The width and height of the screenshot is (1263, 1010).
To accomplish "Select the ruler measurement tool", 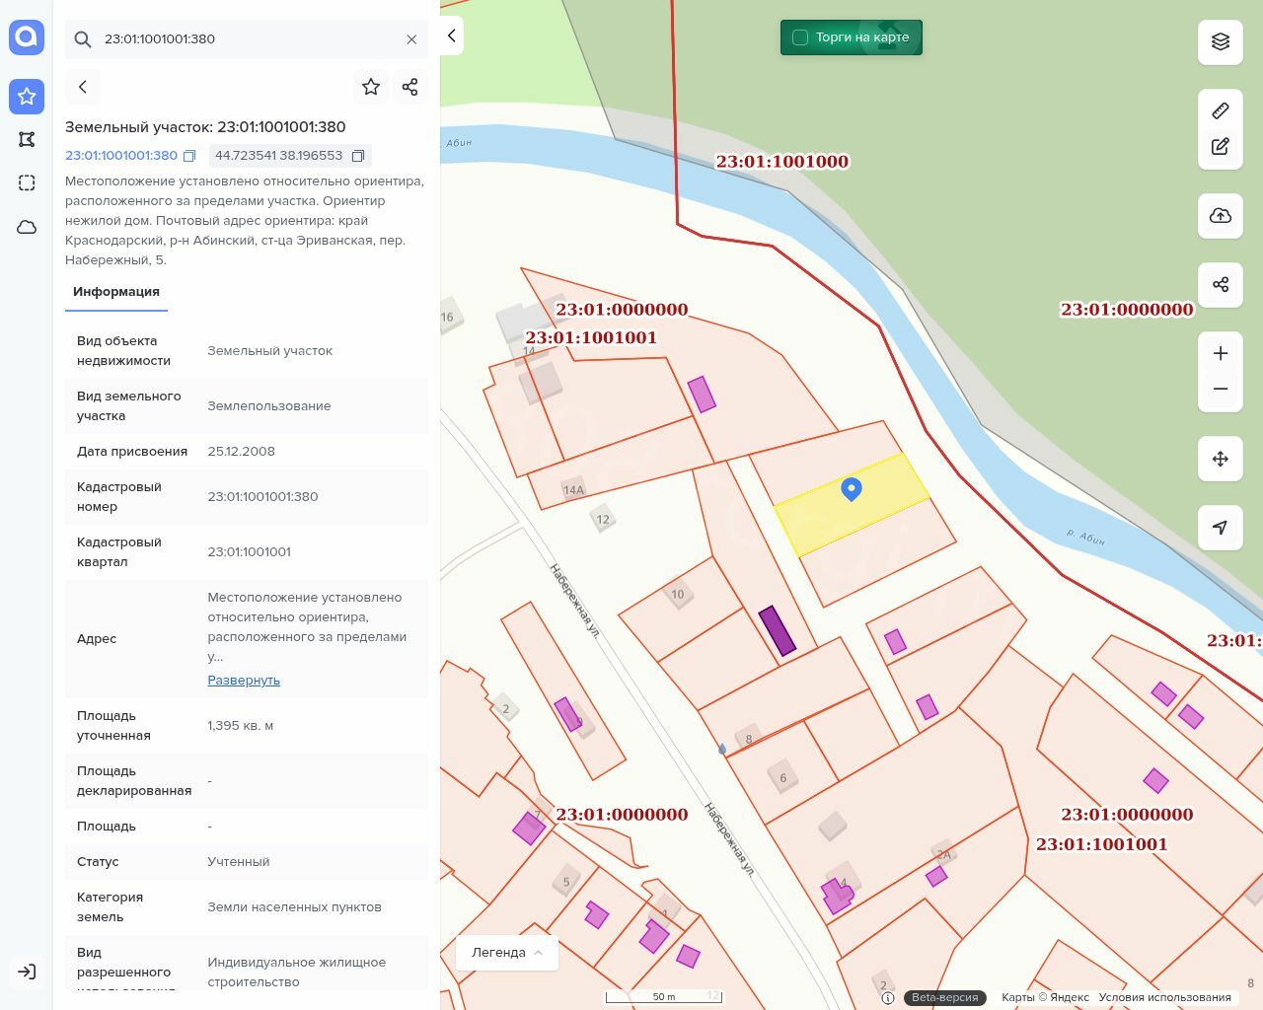I will pyautogui.click(x=1221, y=110).
